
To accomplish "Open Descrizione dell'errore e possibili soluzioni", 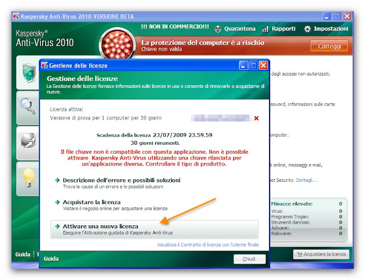I will (x=122, y=180).
